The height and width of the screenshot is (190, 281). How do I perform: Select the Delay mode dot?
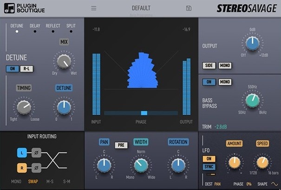click(35, 32)
